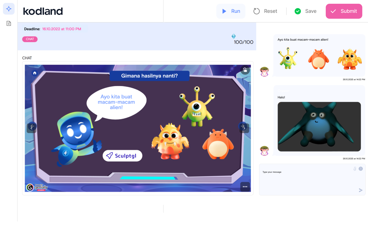The image size is (368, 239).
Task: Open the document icon in sidebar
Action: click(x=9, y=24)
